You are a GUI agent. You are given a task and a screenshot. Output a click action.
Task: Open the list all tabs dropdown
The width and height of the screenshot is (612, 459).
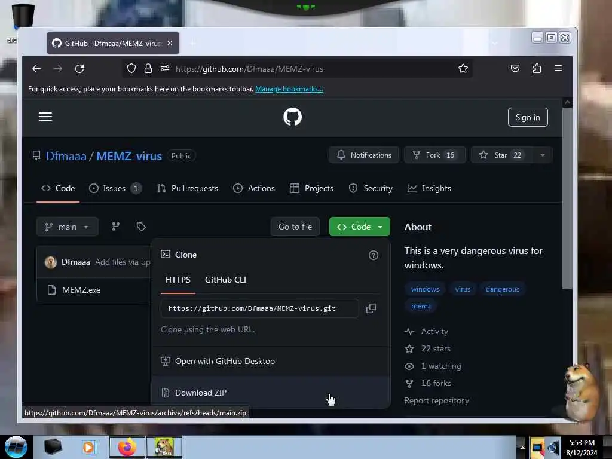click(x=494, y=43)
